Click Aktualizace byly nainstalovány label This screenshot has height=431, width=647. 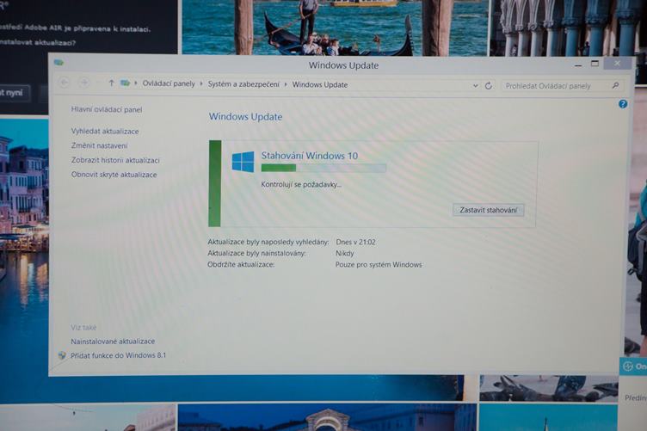coord(256,253)
